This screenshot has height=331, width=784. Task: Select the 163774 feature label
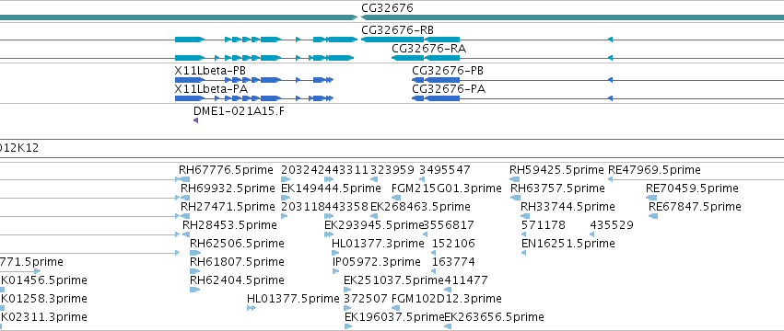[x=453, y=262]
